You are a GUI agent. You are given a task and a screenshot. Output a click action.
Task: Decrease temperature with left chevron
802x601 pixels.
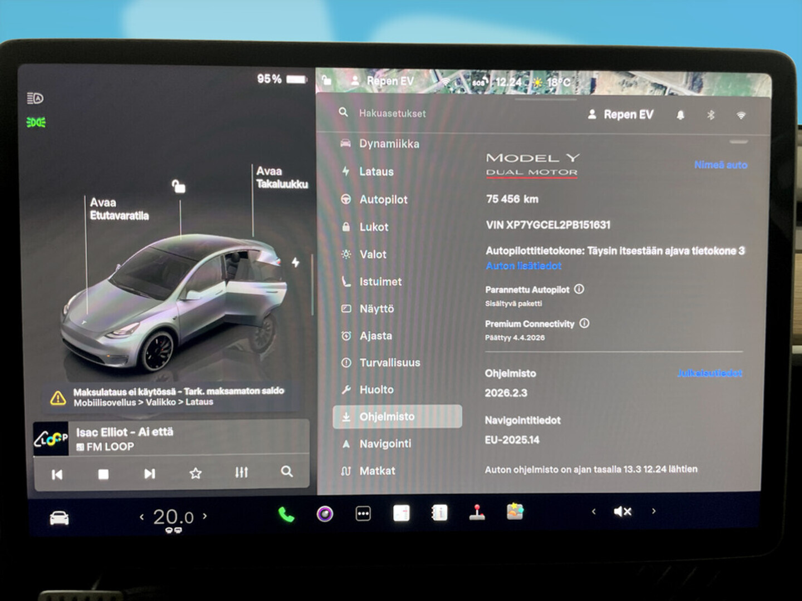point(142,517)
